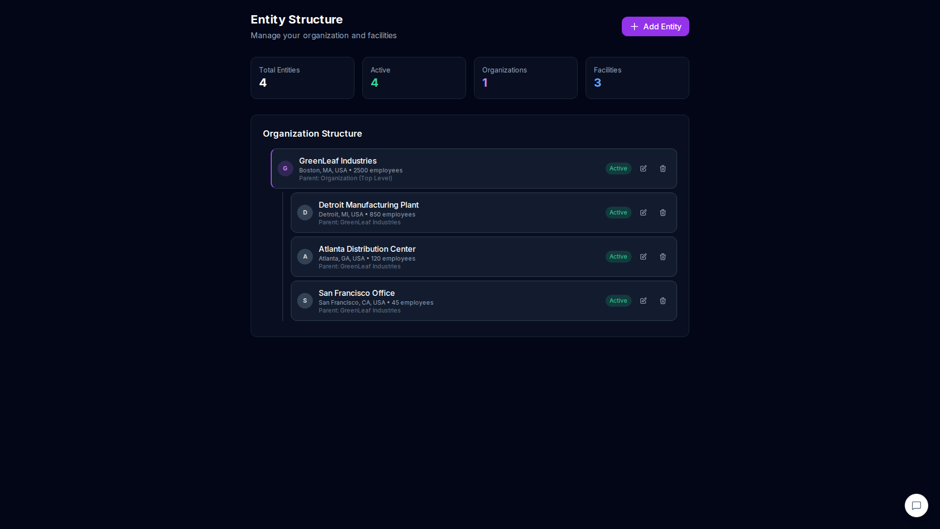Delete Detroit Manufacturing Plant via trash icon
Viewport: 940px width, 529px height.
663,213
